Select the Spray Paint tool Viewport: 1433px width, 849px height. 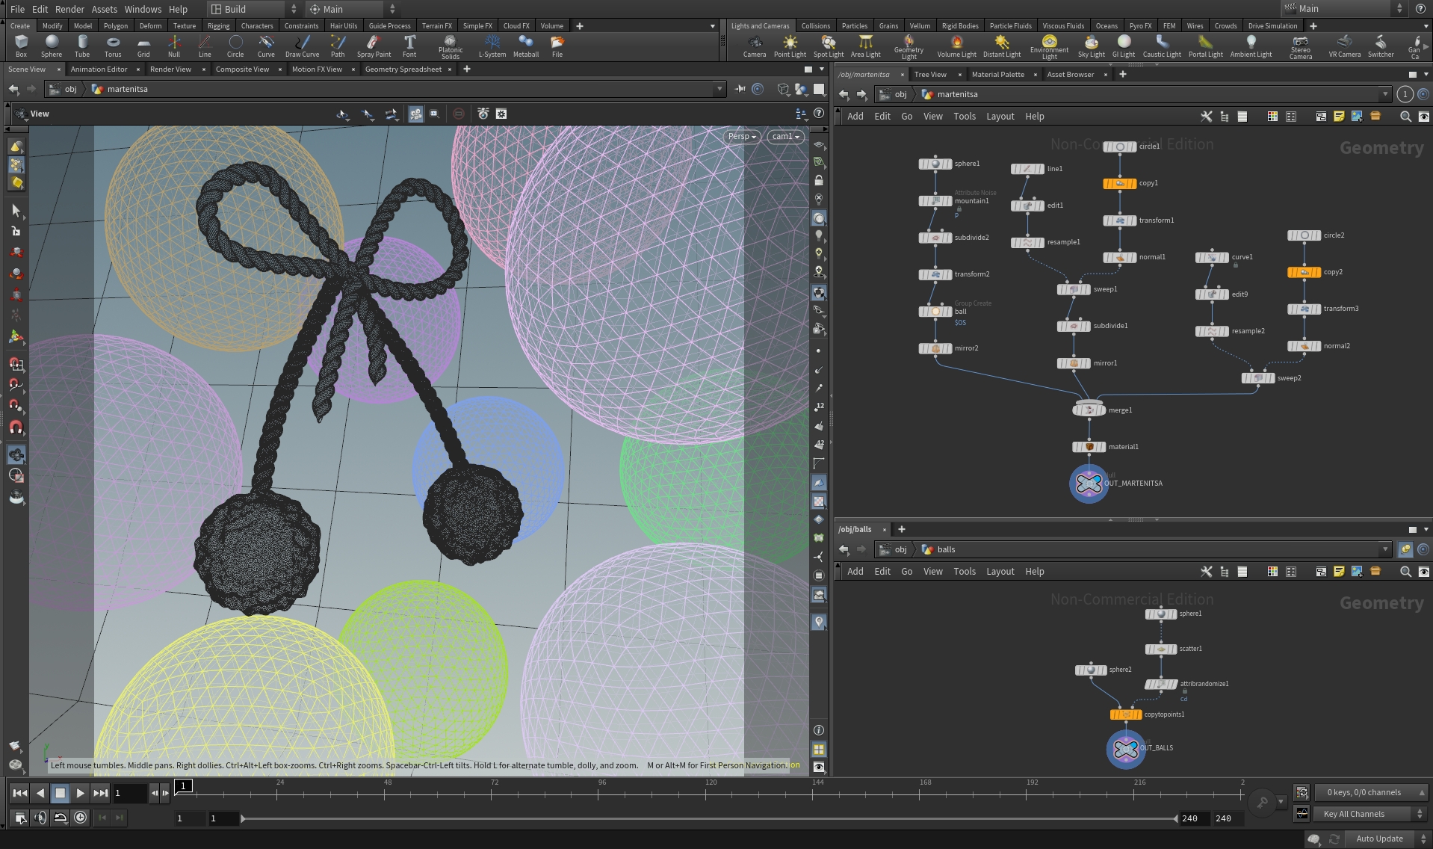[x=374, y=46]
